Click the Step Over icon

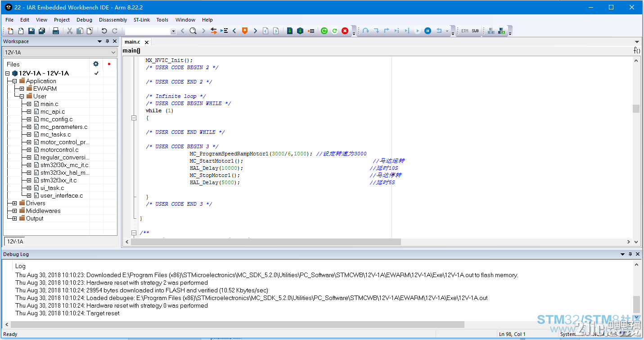coord(366,31)
